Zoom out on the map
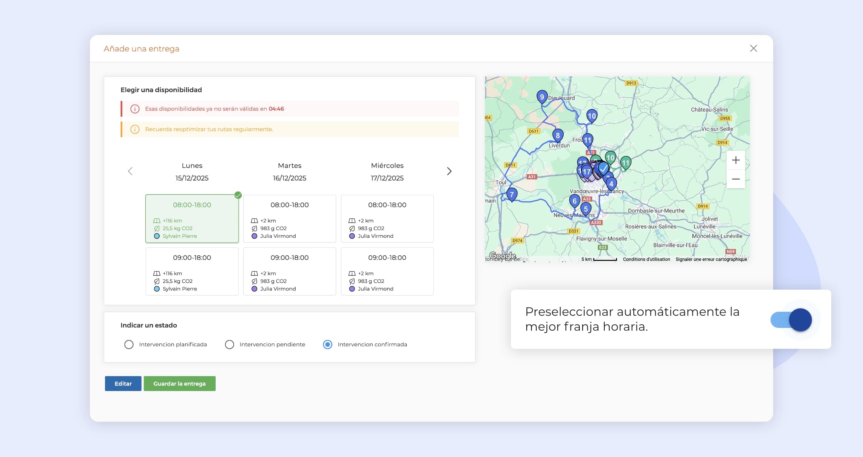 pyautogui.click(x=735, y=179)
